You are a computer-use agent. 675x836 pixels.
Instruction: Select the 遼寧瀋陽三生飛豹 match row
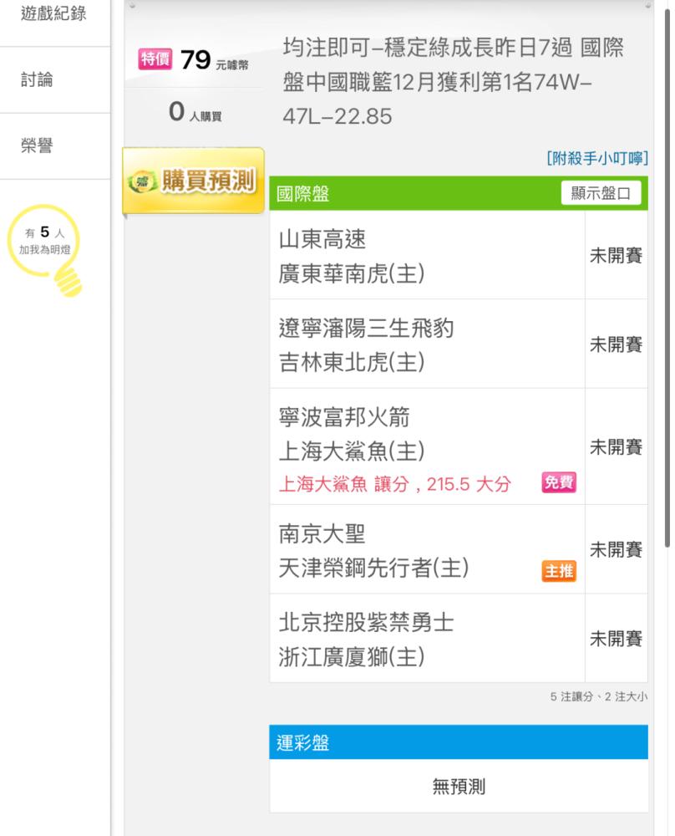coord(427,344)
